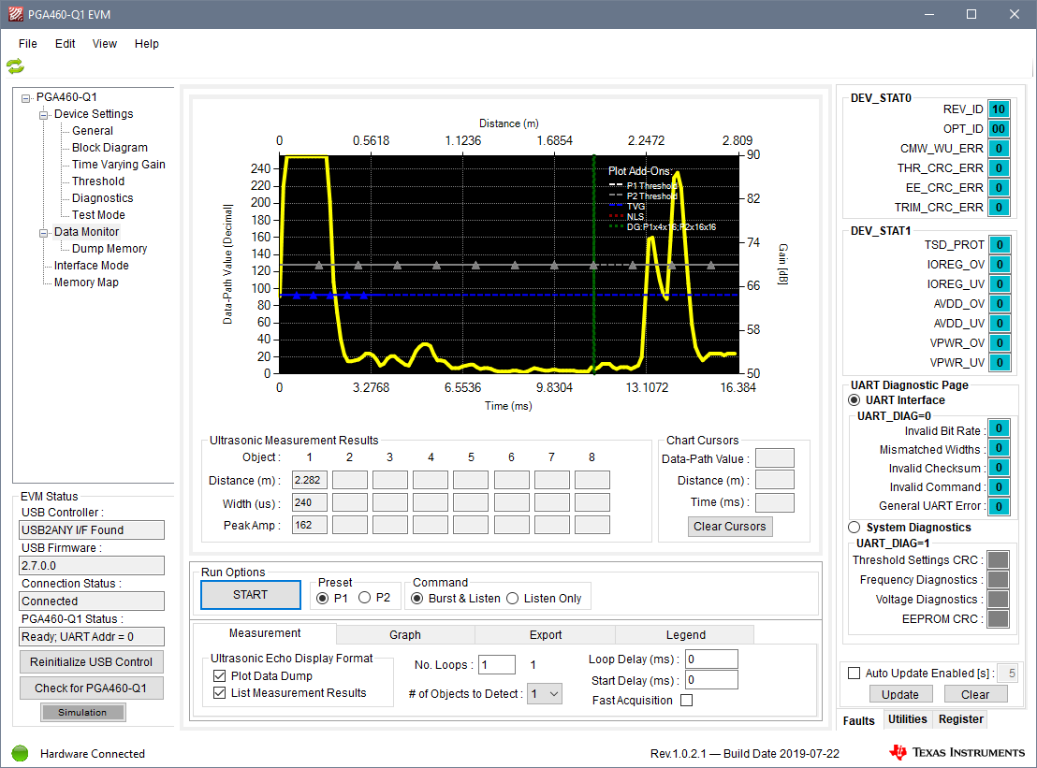This screenshot has width=1037, height=768.
Task: Click the TSD_PROT status indicator
Action: 1000,244
